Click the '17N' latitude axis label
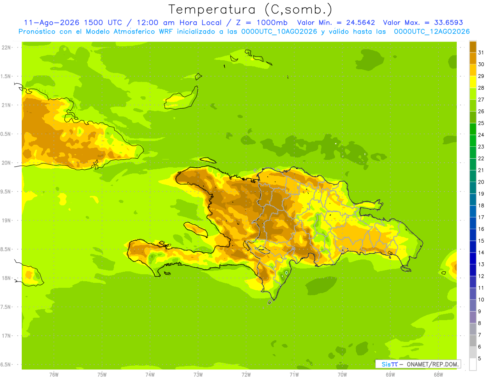Image resolution: width=492 pixels, height=380 pixels. 6,336
